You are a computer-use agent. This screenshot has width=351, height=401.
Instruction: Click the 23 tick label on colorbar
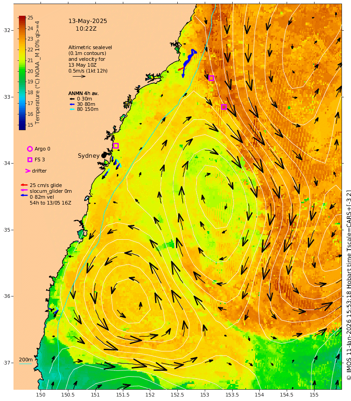click(x=31, y=39)
